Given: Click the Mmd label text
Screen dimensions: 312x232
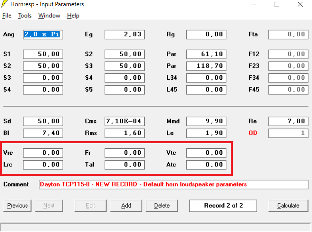Looking at the screenshot, I should coord(173,121).
